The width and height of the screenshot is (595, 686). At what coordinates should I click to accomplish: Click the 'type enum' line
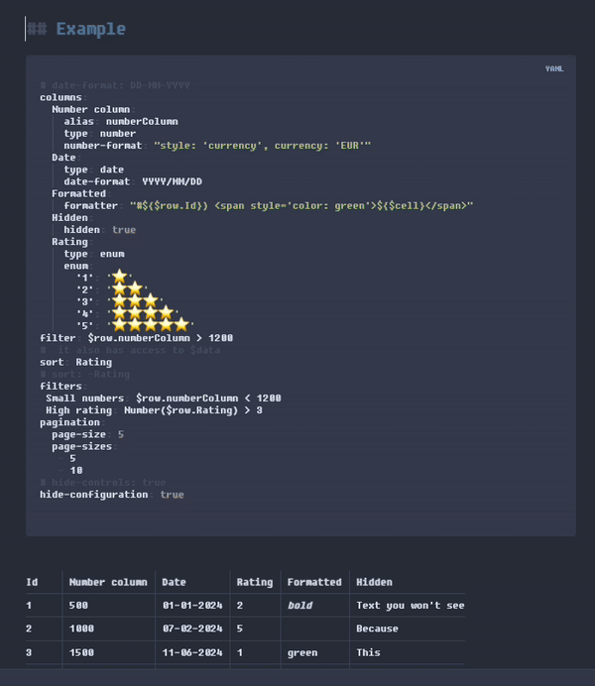point(94,254)
